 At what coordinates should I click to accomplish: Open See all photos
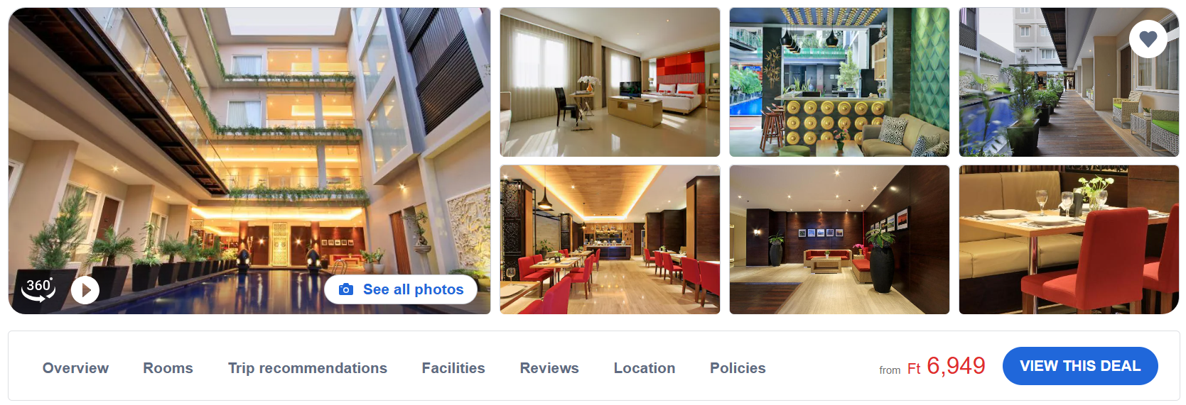coord(401,289)
